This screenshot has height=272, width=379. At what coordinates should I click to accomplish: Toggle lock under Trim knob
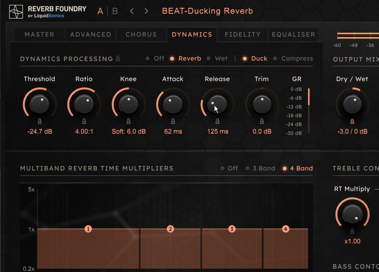click(262, 121)
